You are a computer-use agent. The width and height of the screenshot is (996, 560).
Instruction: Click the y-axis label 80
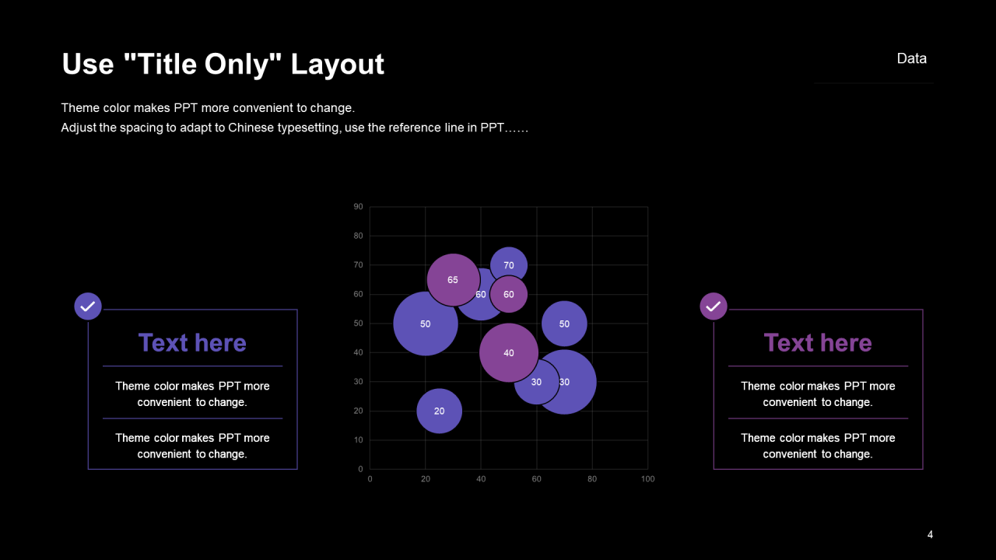359,236
